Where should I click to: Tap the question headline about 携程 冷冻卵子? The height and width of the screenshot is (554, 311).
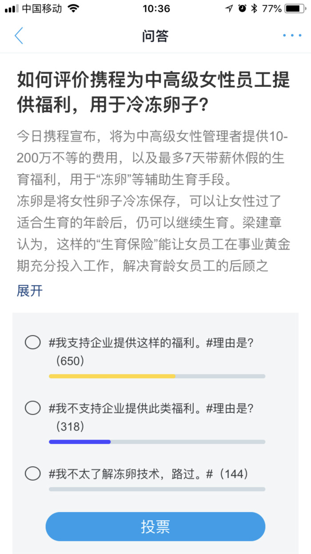tap(153, 93)
